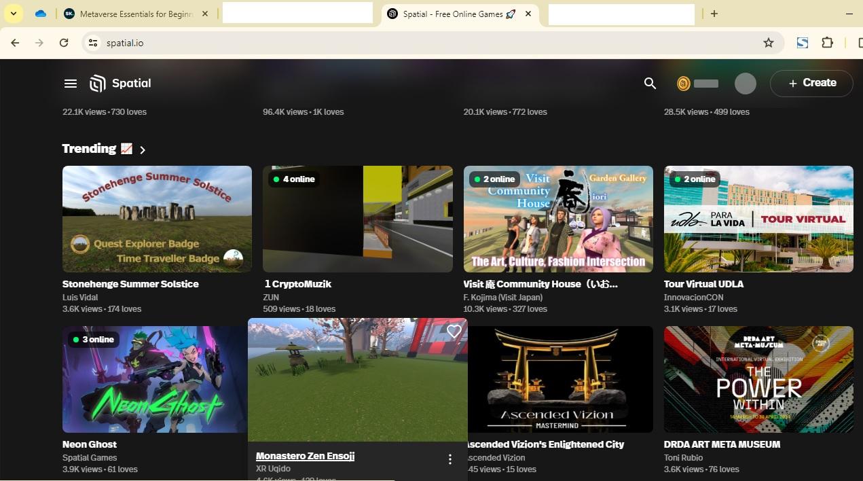Image resolution: width=863 pixels, height=481 pixels.
Task: Click creator name Luis Vidal
Action: [80, 298]
